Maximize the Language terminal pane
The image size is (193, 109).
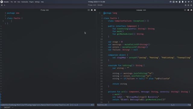tap(185, 10)
